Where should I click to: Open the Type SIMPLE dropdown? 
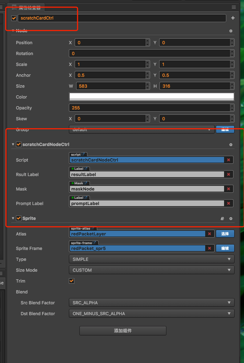click(x=152, y=259)
